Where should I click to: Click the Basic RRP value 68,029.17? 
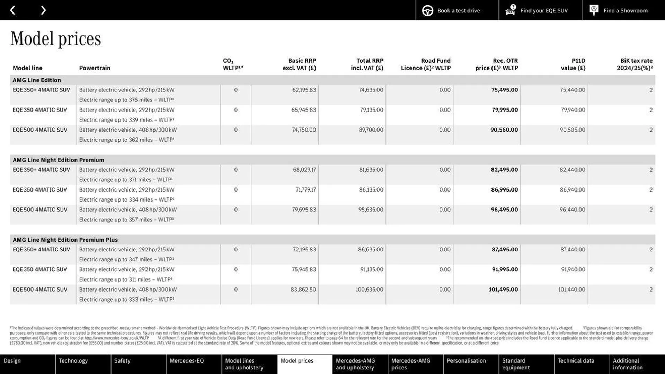[304, 170]
